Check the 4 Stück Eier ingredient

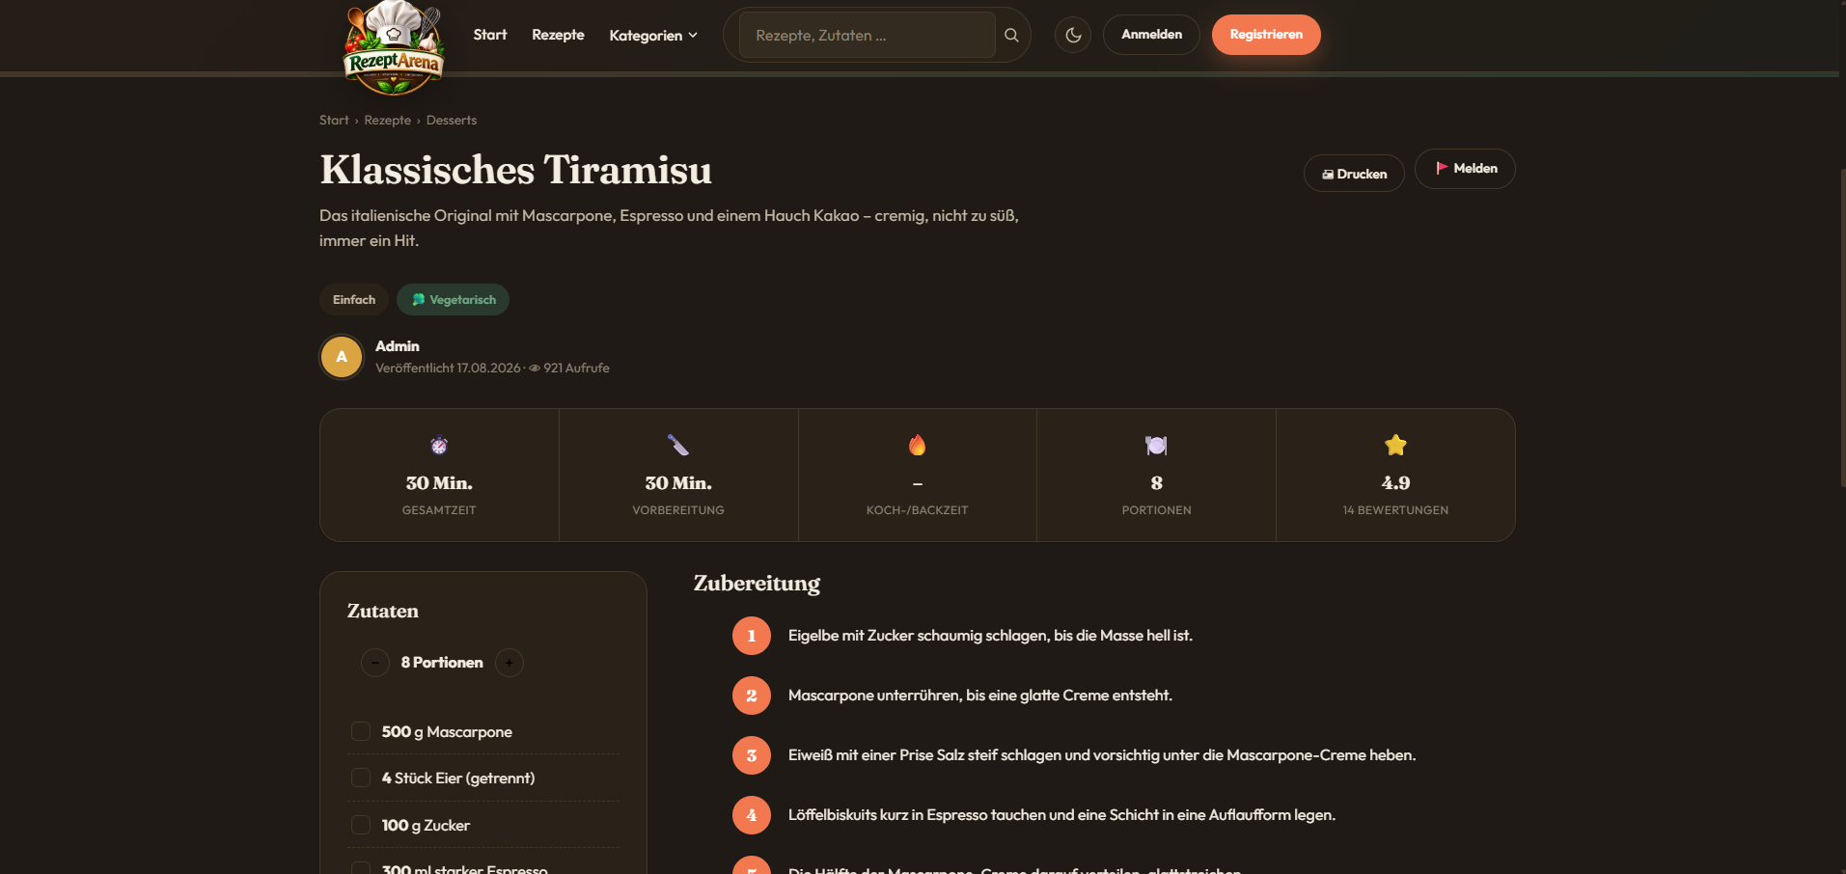coord(361,778)
